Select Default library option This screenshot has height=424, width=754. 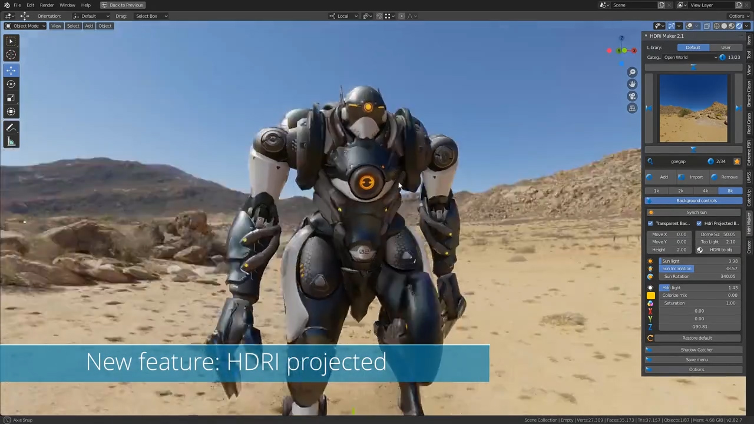[693, 47]
